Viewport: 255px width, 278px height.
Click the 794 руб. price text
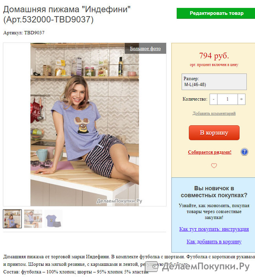214,56
